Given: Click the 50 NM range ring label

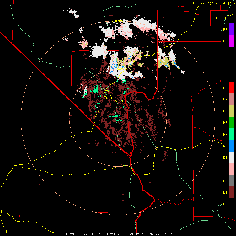Looking at the screenshot, I should coord(118,69).
